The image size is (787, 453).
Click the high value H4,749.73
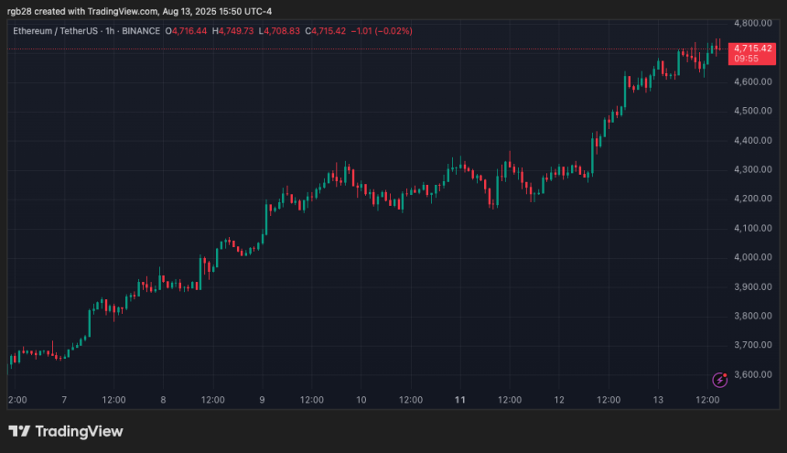(232, 31)
